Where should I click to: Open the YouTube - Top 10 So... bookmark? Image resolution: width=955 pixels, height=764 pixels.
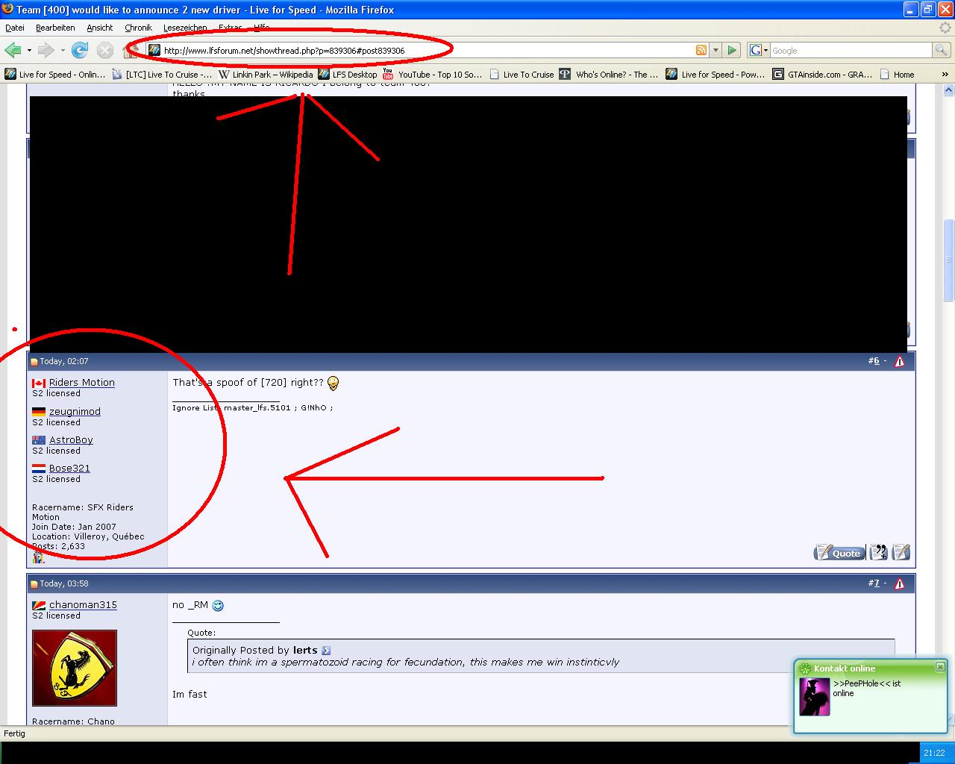432,75
